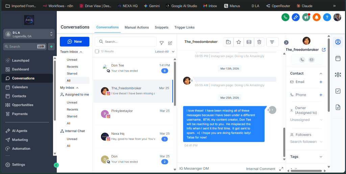Switch to the Manual Actions tab
Screen dimensions: 346x174
[137, 27]
